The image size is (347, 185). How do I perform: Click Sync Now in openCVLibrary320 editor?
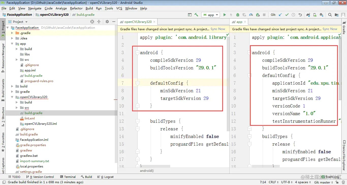(x=218, y=29)
